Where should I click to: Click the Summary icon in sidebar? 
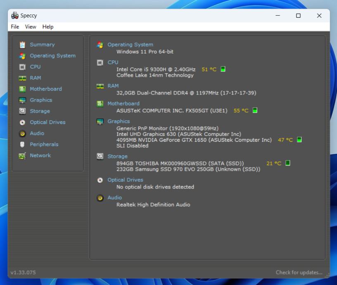click(22, 45)
